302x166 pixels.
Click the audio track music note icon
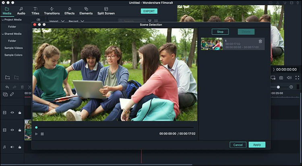pyautogui.click(x=4, y=147)
